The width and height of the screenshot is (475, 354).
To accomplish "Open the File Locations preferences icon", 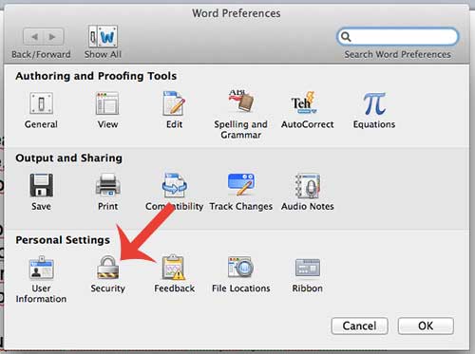I will [240, 267].
